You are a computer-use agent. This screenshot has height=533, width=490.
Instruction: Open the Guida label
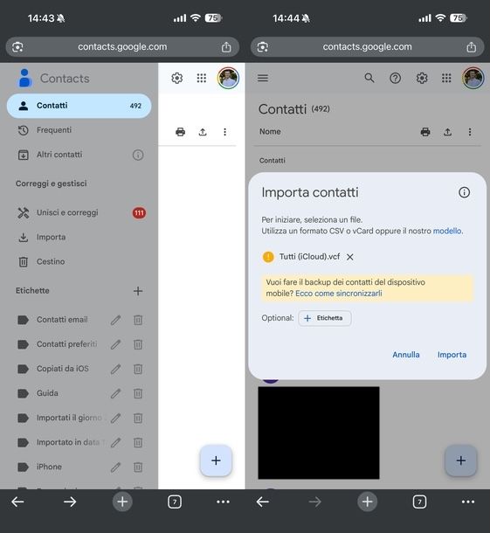[47, 393]
